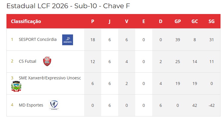Click C5 Futsal's 25 goals scored cell
The image size is (222, 122).
click(177, 62)
